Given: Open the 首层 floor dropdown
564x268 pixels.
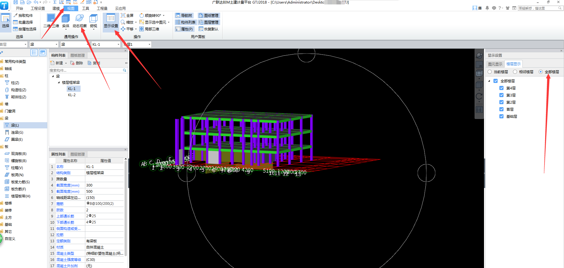Looking at the screenshot, I should coord(25,44).
